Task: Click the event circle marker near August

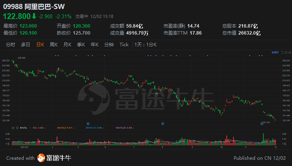Action: click(x=163, y=124)
